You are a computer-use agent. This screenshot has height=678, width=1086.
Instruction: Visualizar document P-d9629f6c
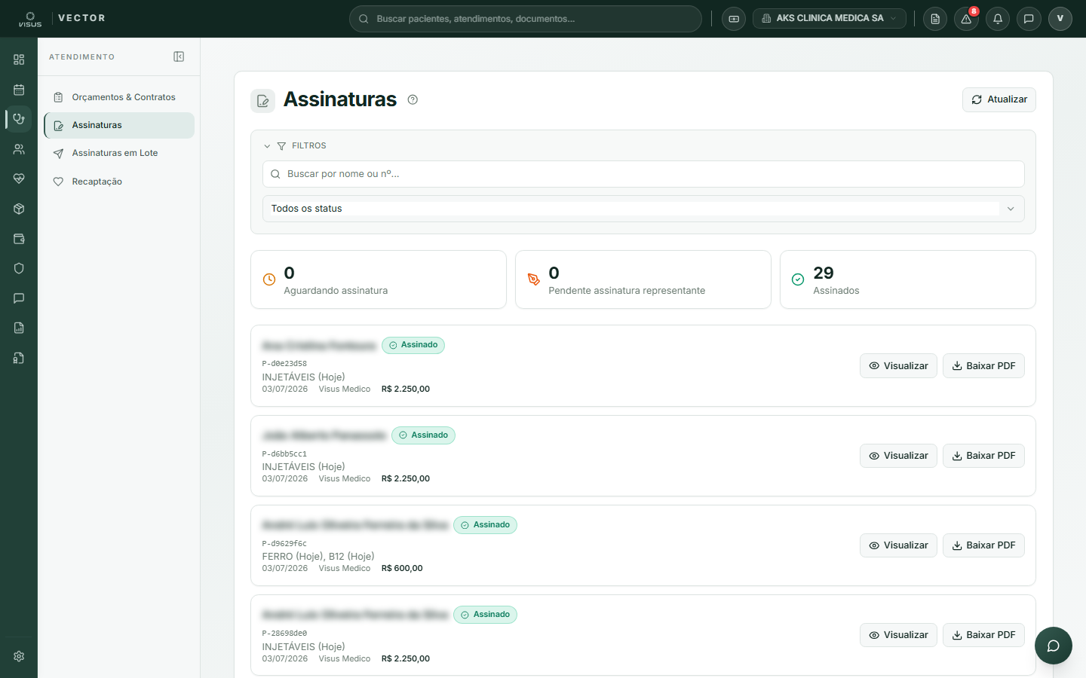898,545
